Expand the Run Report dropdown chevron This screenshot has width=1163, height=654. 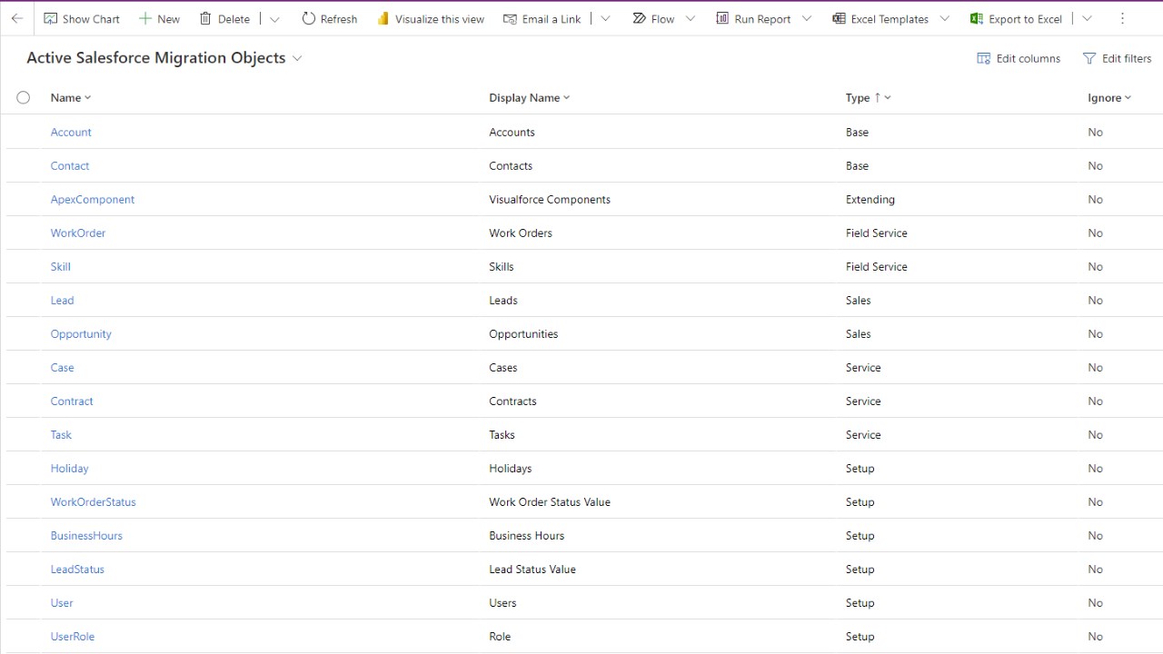(806, 18)
